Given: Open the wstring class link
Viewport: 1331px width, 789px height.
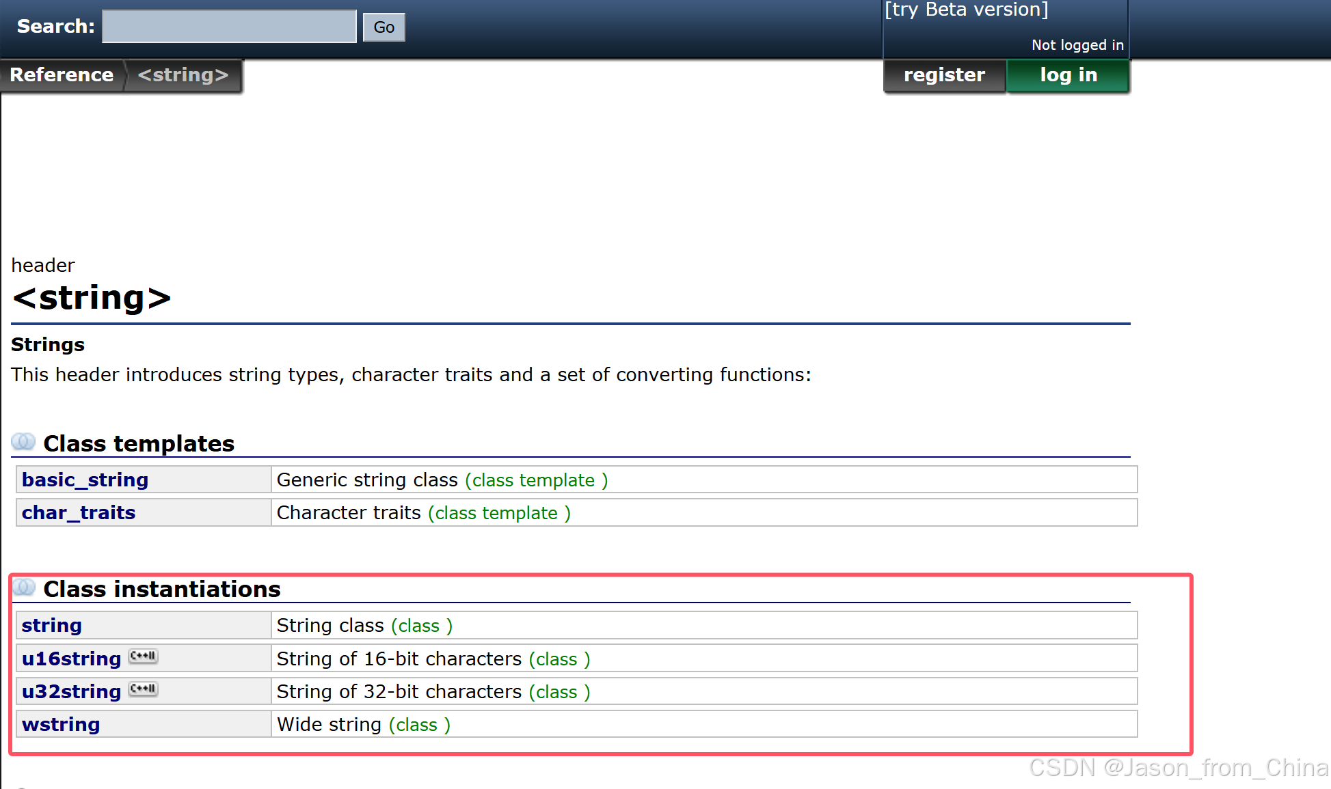Looking at the screenshot, I should (61, 725).
